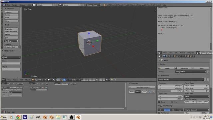The width and height of the screenshot is (213, 120).
Task: Open the Set Origin dropdown
Action: 11,41
